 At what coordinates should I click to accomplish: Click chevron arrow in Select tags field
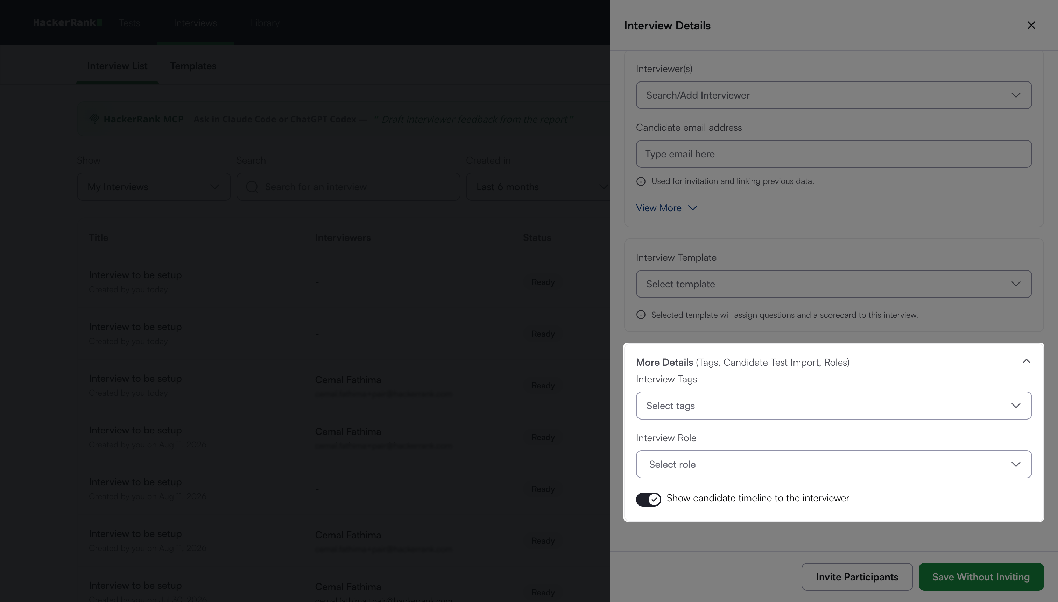pyautogui.click(x=1016, y=406)
